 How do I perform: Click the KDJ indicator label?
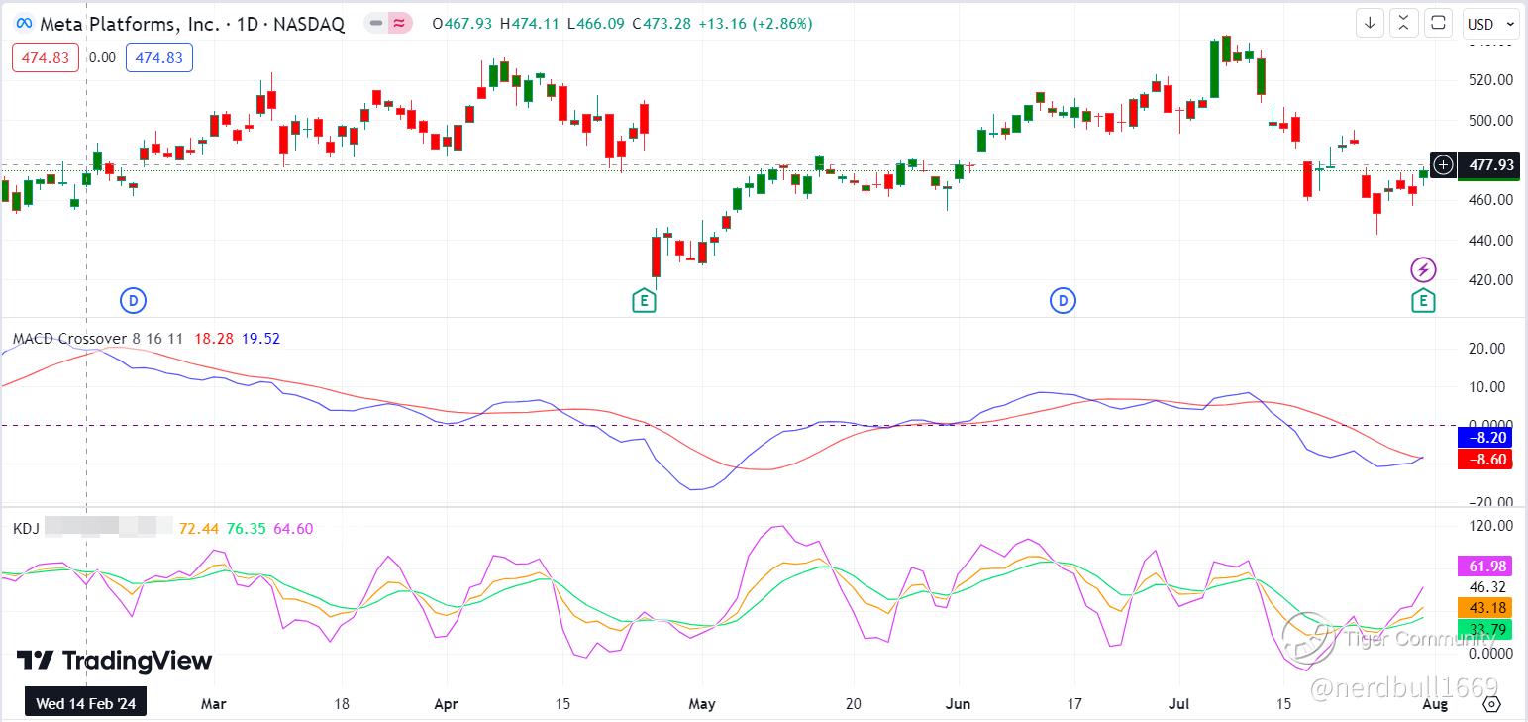(26, 529)
